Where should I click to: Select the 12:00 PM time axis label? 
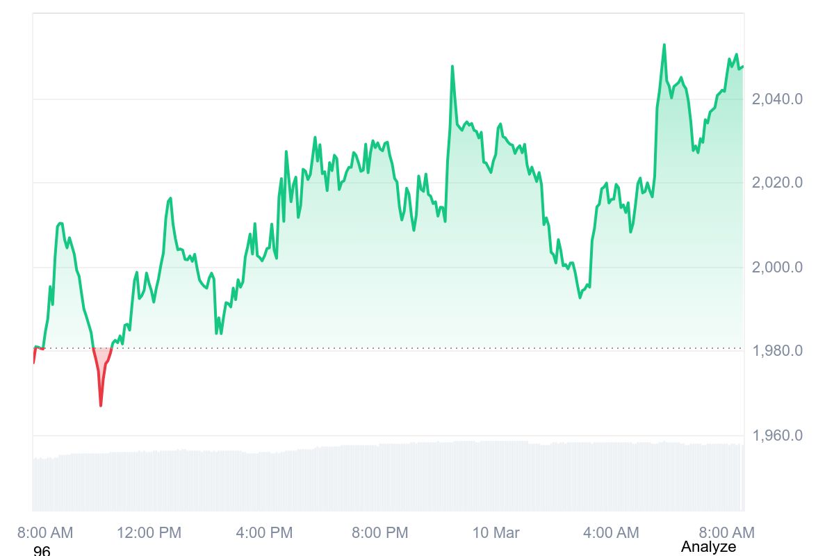coord(149,533)
